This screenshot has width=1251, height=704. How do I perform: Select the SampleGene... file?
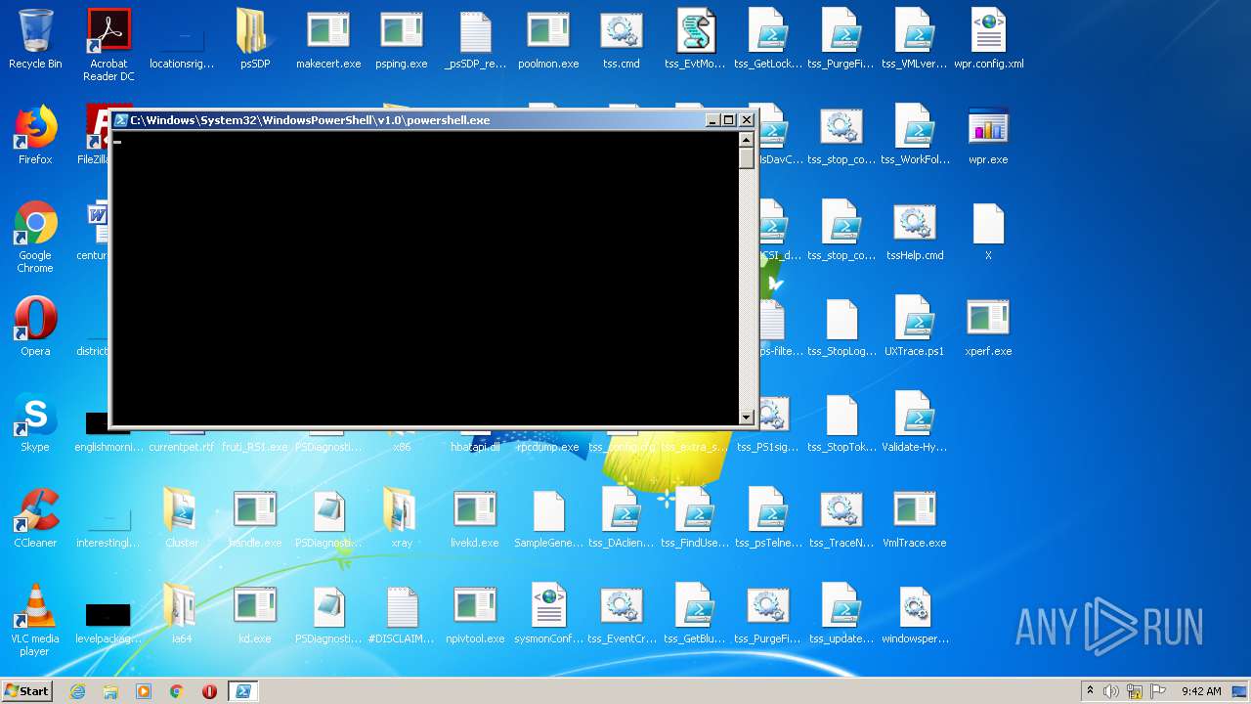pyautogui.click(x=548, y=519)
